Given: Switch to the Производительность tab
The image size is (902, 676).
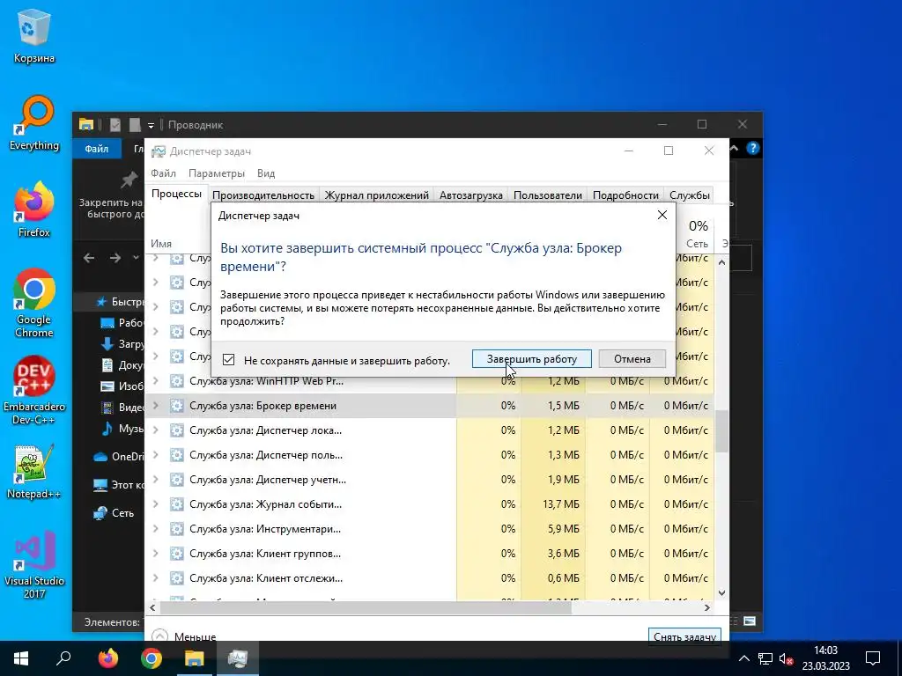Looking at the screenshot, I should tap(262, 195).
